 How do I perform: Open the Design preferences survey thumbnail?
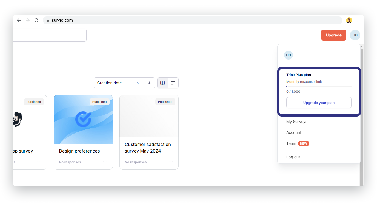(x=83, y=119)
